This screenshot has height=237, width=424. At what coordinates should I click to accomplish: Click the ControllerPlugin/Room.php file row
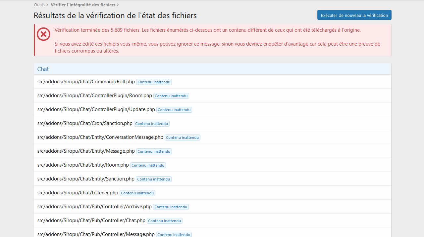[94, 96]
